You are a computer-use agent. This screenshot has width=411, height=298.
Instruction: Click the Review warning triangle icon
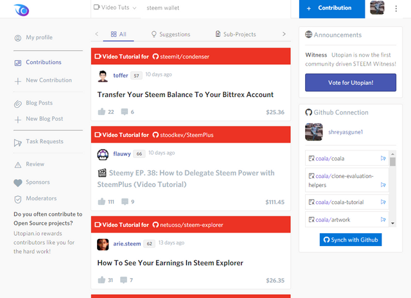pyautogui.click(x=18, y=165)
